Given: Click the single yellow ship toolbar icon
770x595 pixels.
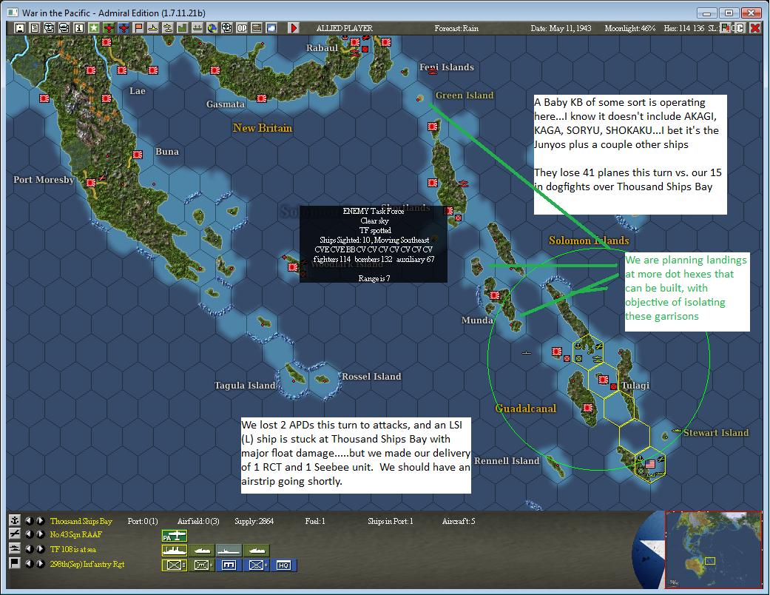Looking at the screenshot, I should 152,28.
